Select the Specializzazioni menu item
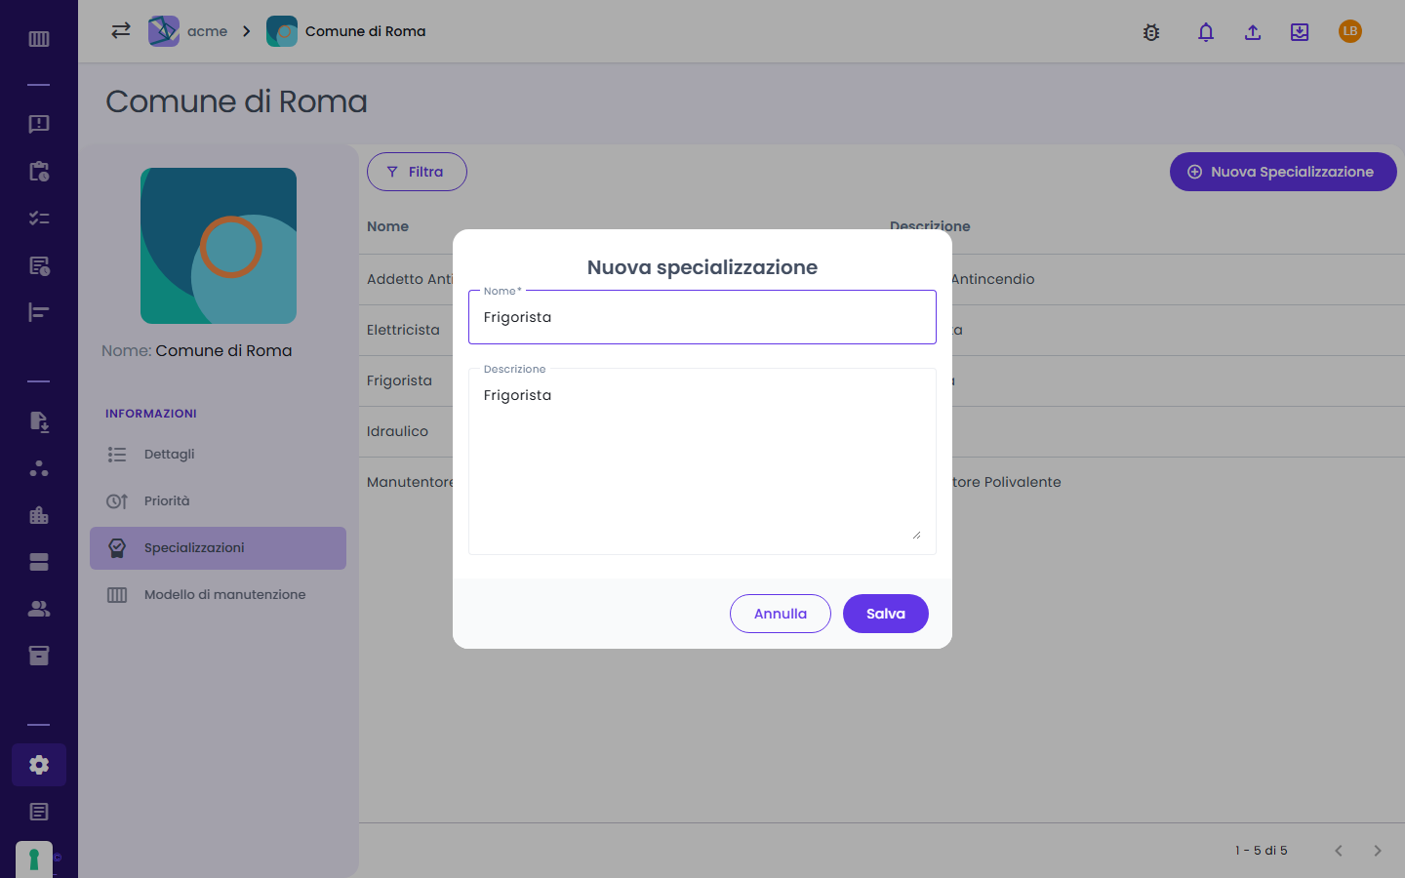 [218, 548]
